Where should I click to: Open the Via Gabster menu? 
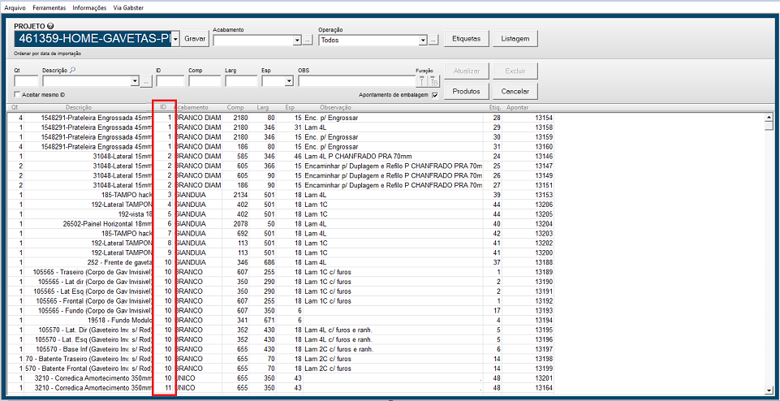tap(128, 8)
